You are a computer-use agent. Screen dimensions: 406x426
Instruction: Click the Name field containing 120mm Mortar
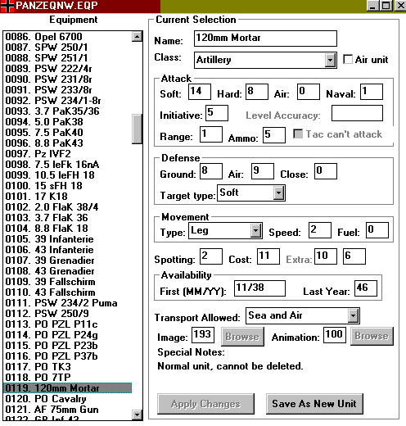point(265,39)
